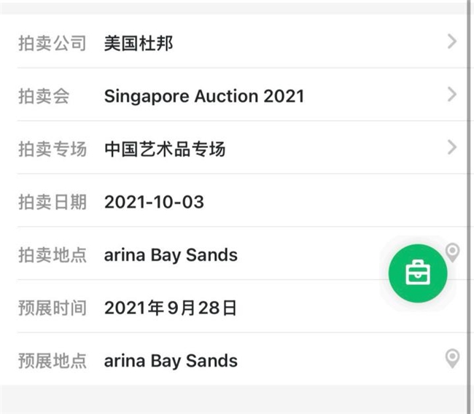Select the 拍卖地点 label
Viewport: 474px width, 414px height.
(x=53, y=255)
